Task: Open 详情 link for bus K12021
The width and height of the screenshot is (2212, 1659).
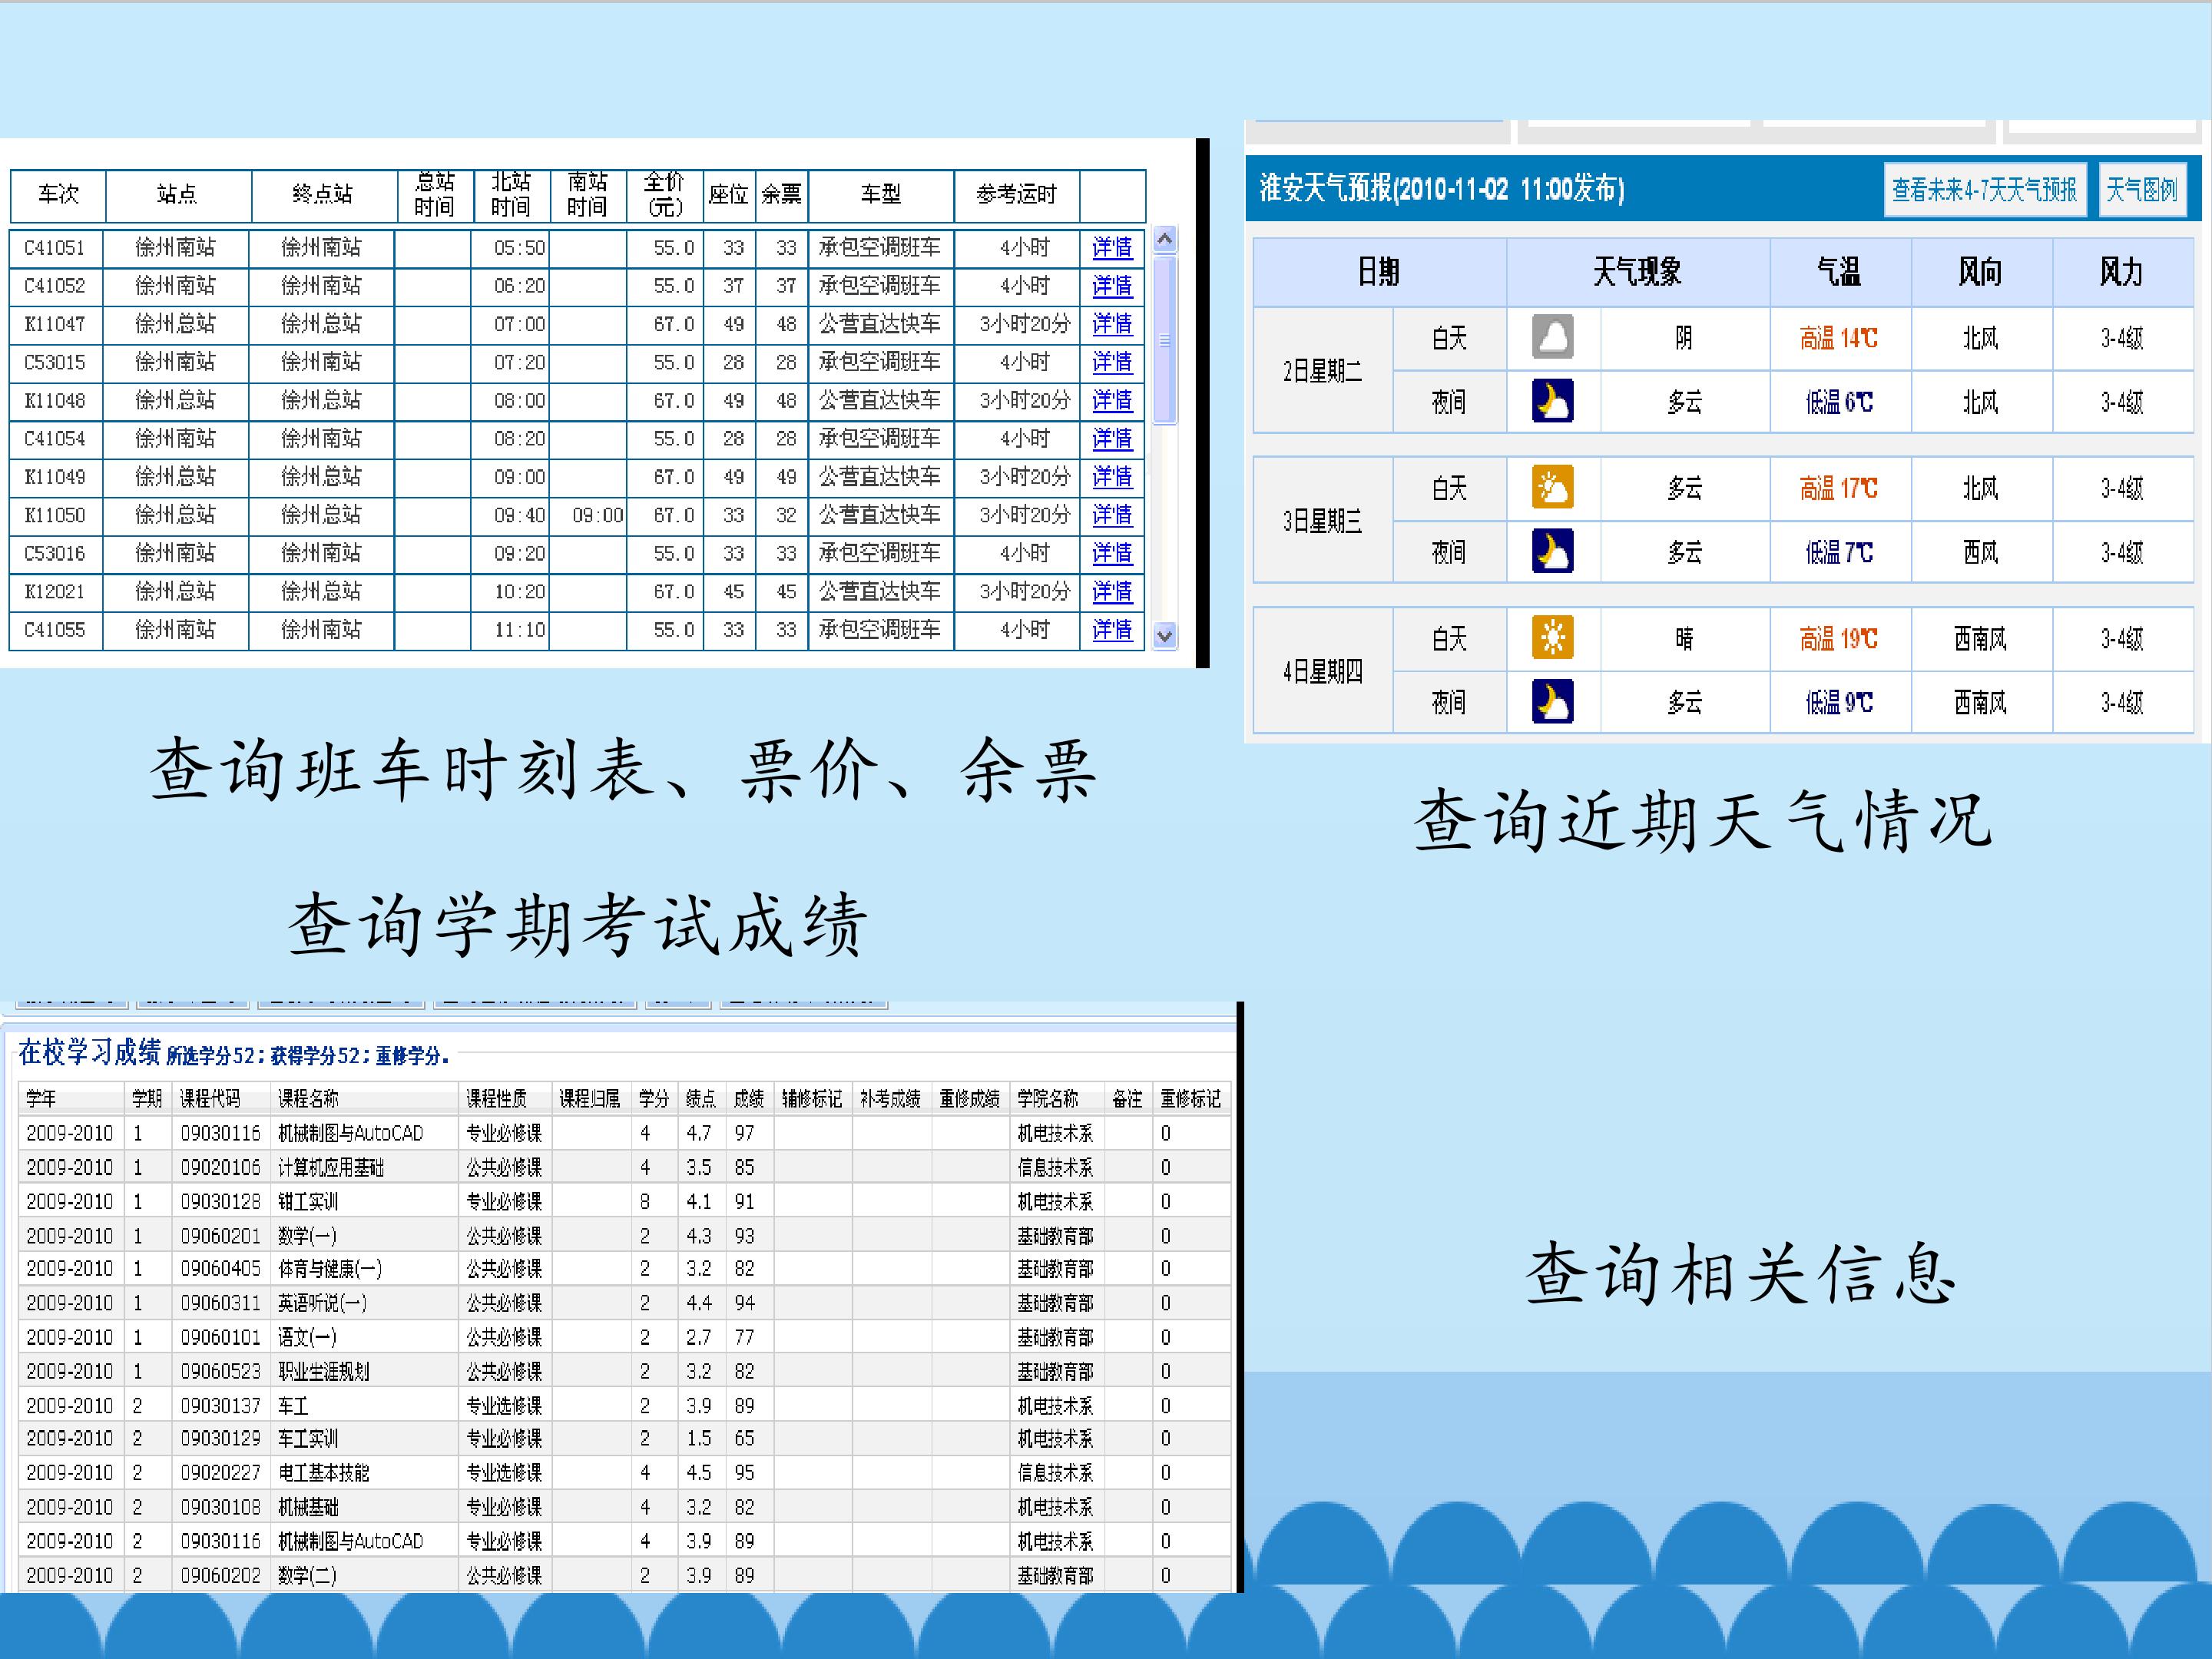Action: (1112, 592)
